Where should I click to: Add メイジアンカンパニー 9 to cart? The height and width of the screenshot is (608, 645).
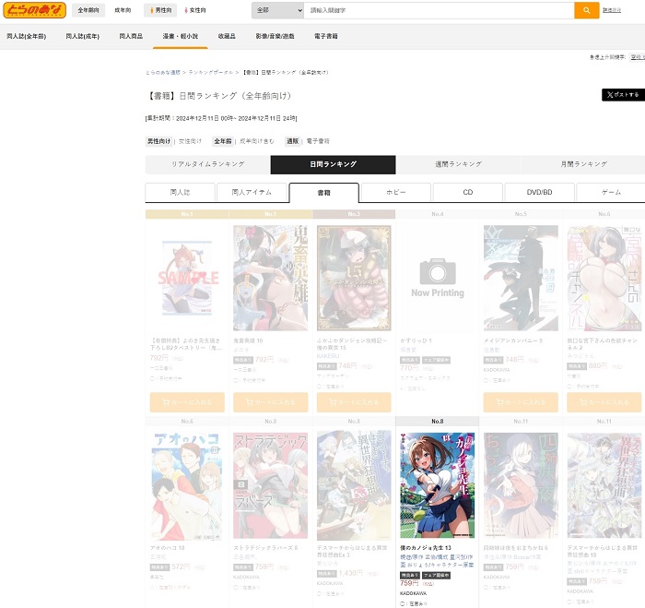coord(521,402)
